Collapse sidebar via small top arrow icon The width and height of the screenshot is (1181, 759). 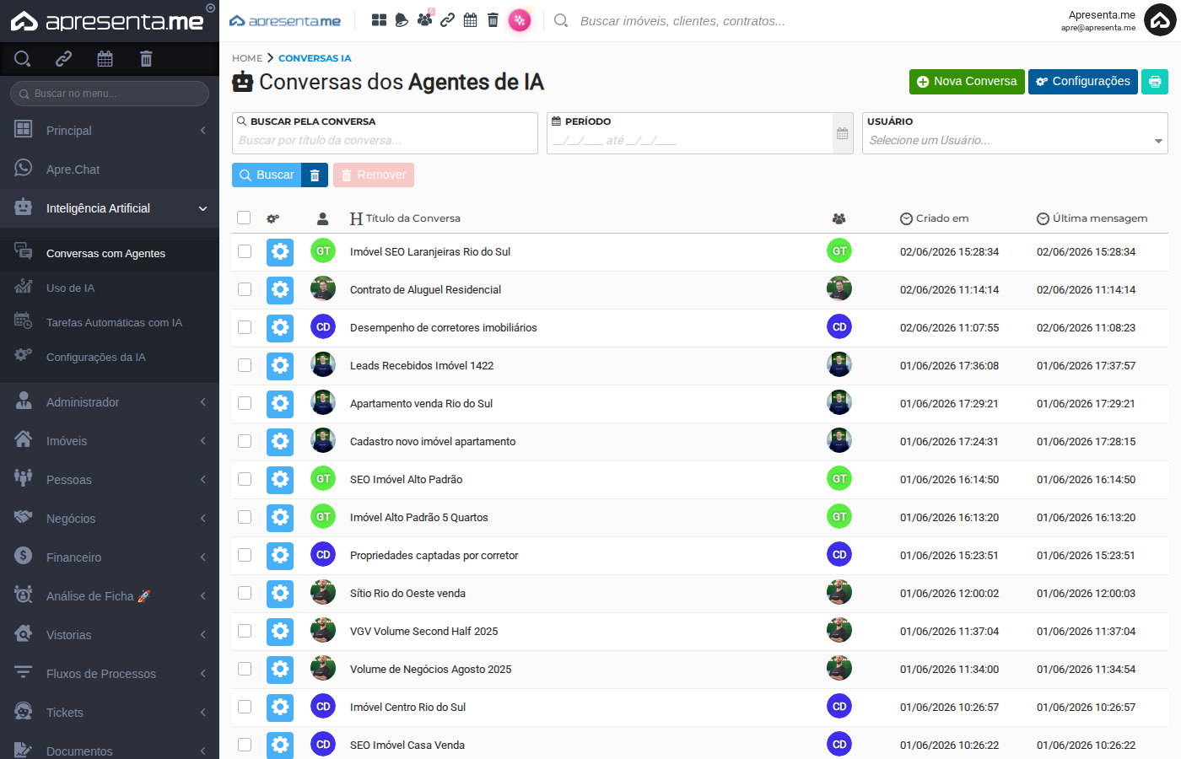coord(211,8)
